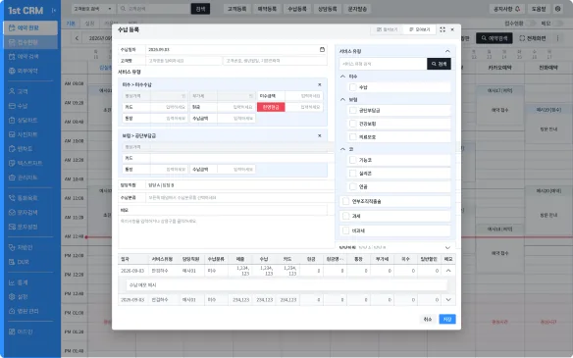
Task: Check the 건강보험 checkbox
Action: (x=352, y=124)
